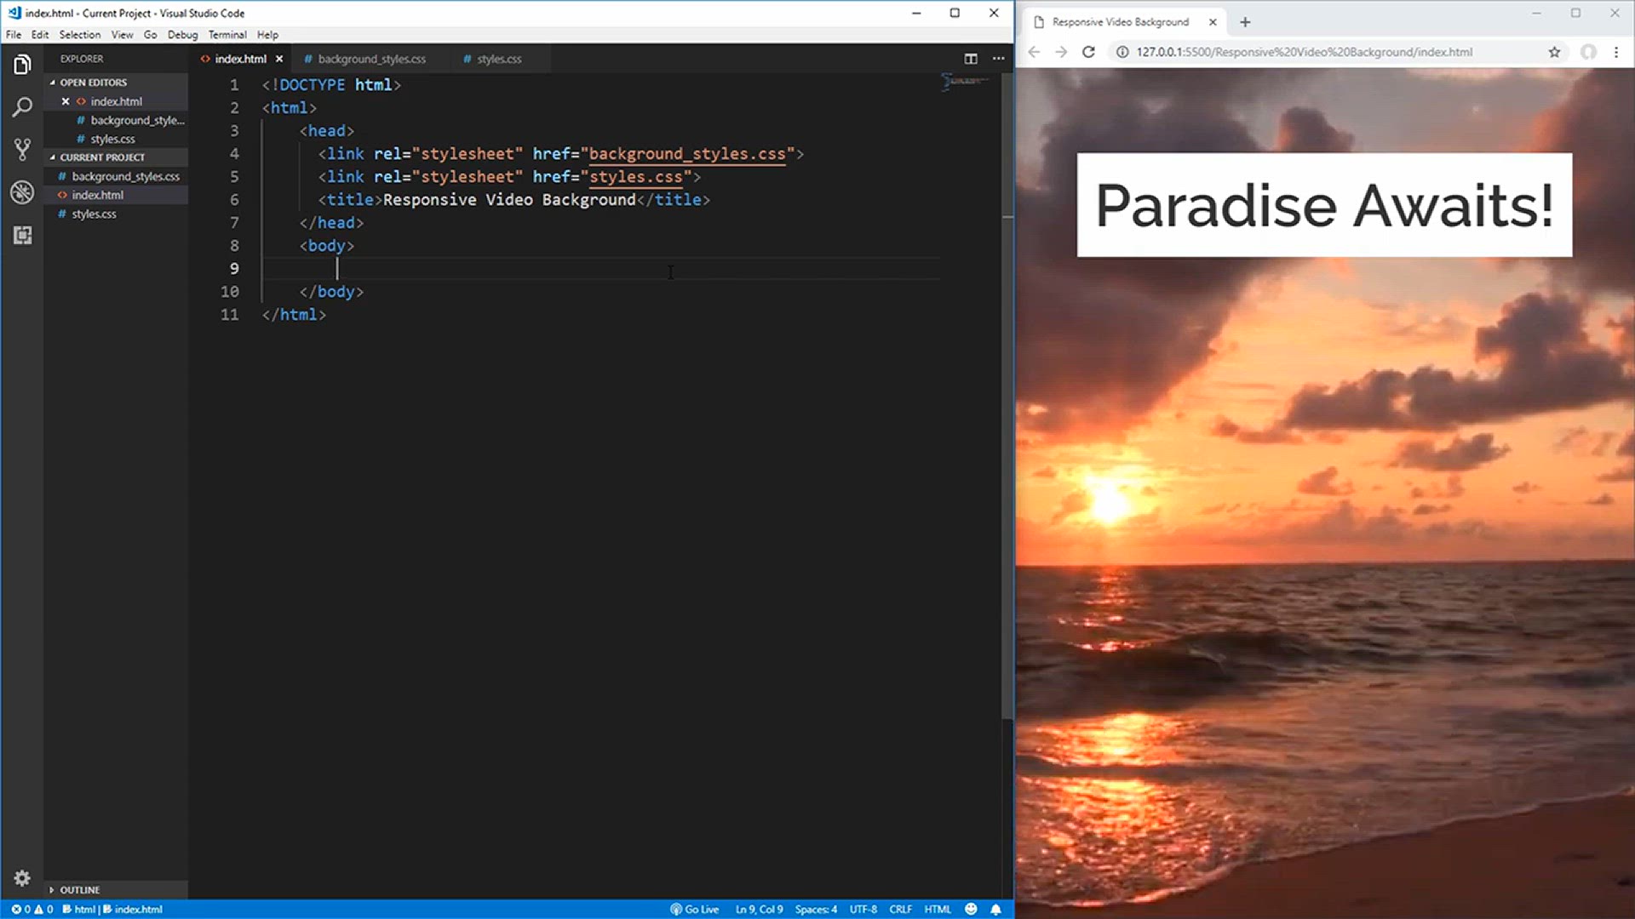This screenshot has width=1635, height=919.
Task: Split the editor to the right
Action: click(x=971, y=59)
